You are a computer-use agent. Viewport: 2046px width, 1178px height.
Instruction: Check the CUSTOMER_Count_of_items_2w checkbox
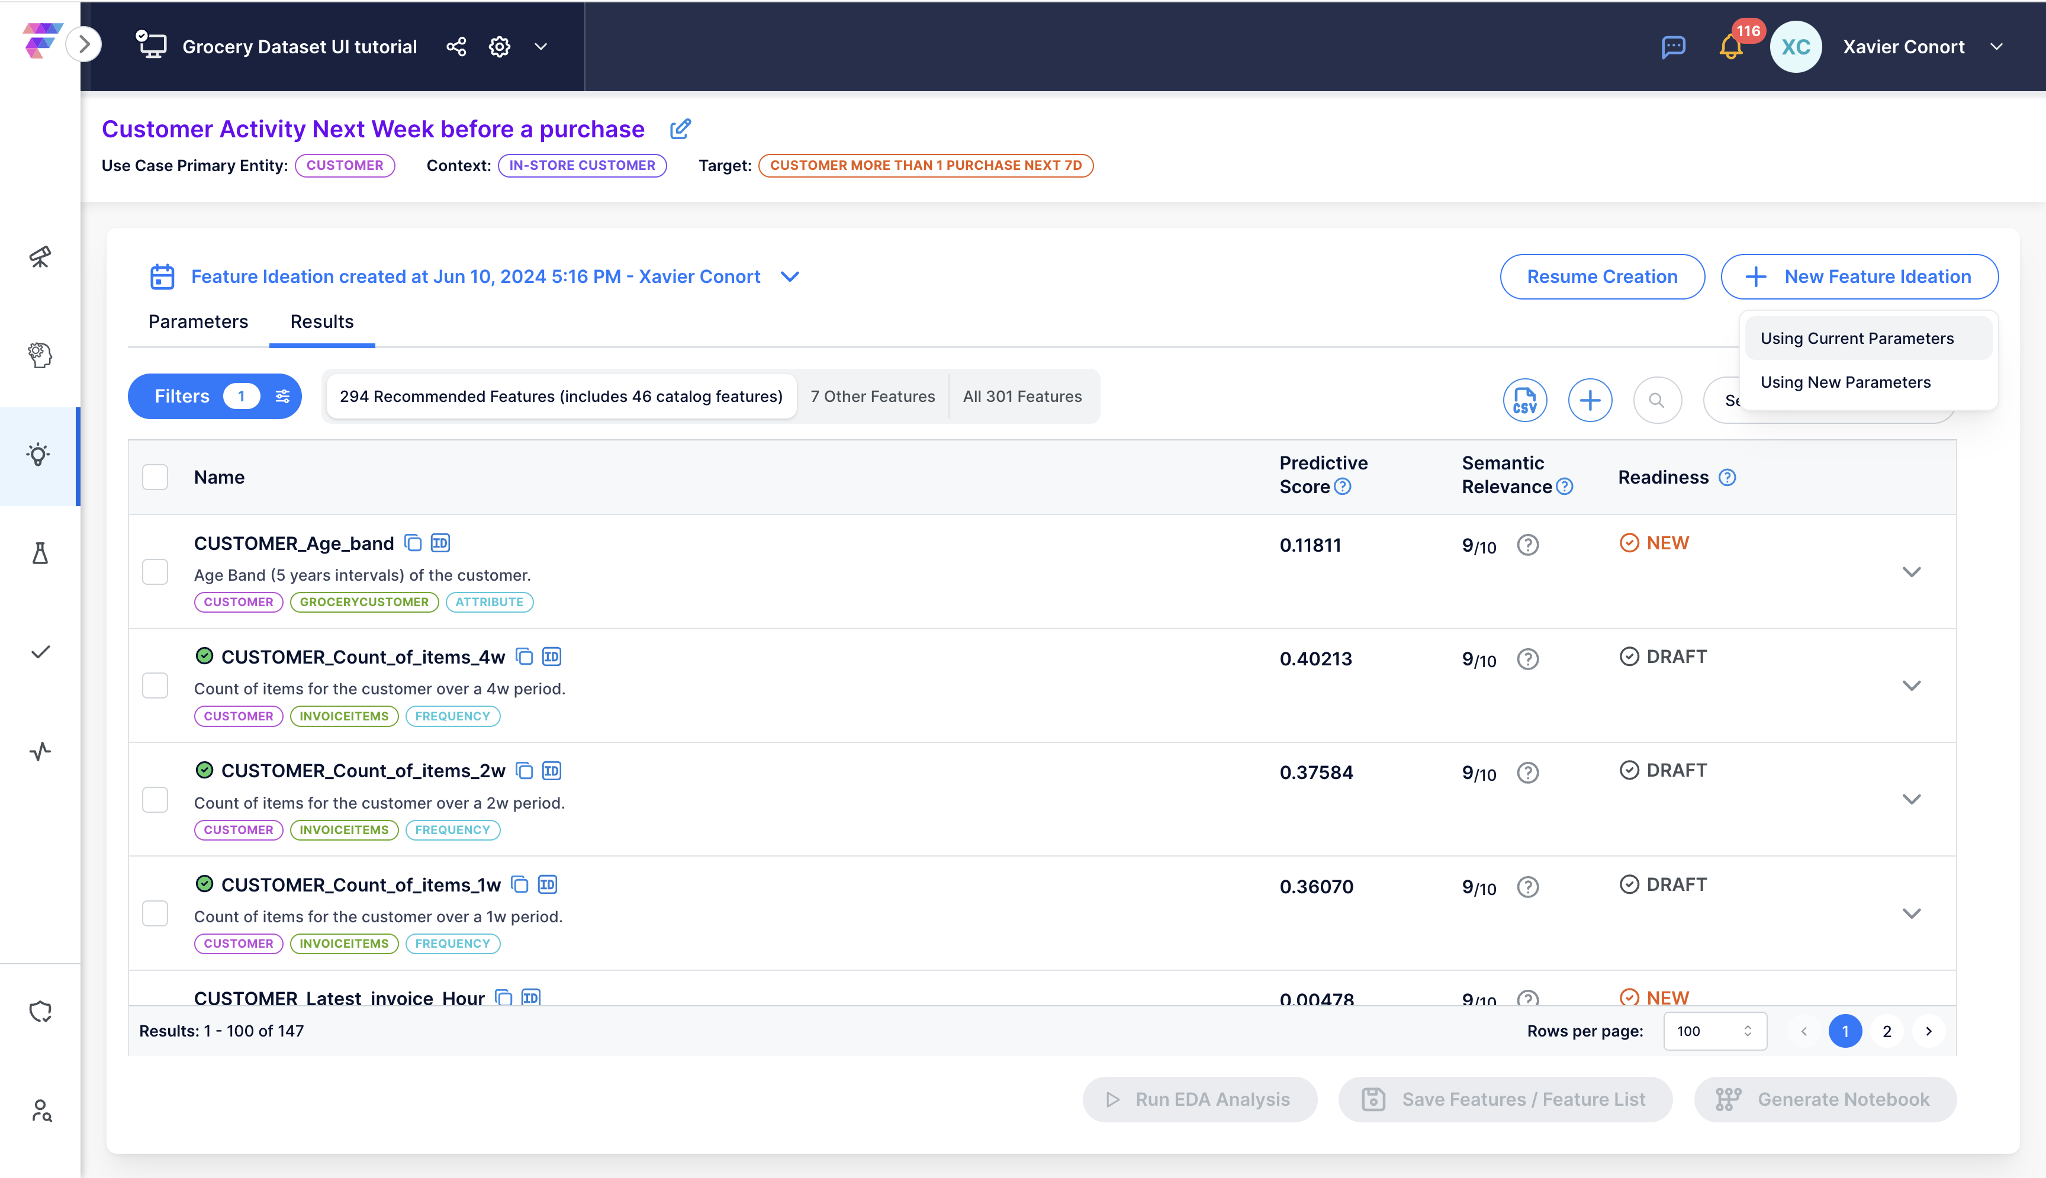[155, 800]
